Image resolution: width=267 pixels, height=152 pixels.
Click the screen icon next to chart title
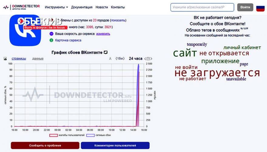click(106, 52)
